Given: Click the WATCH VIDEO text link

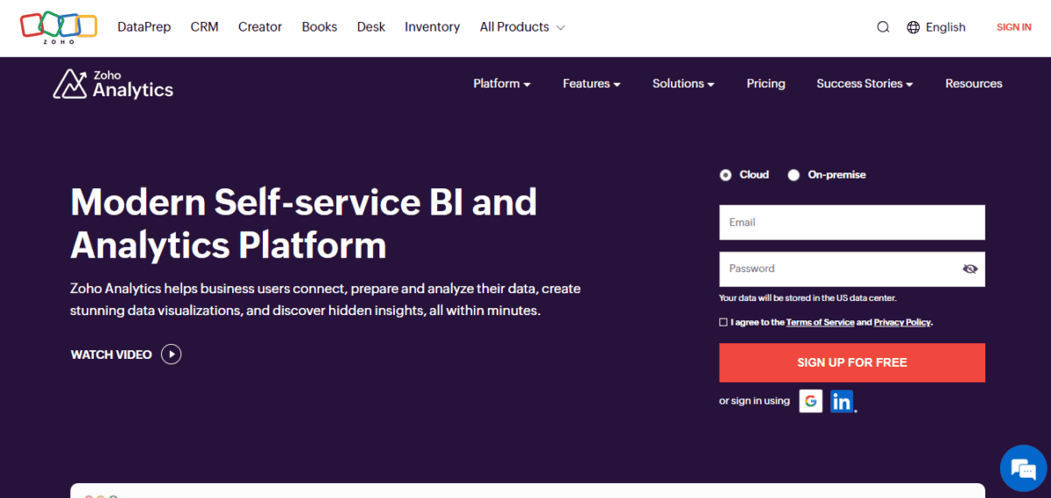Looking at the screenshot, I should pyautogui.click(x=111, y=354).
